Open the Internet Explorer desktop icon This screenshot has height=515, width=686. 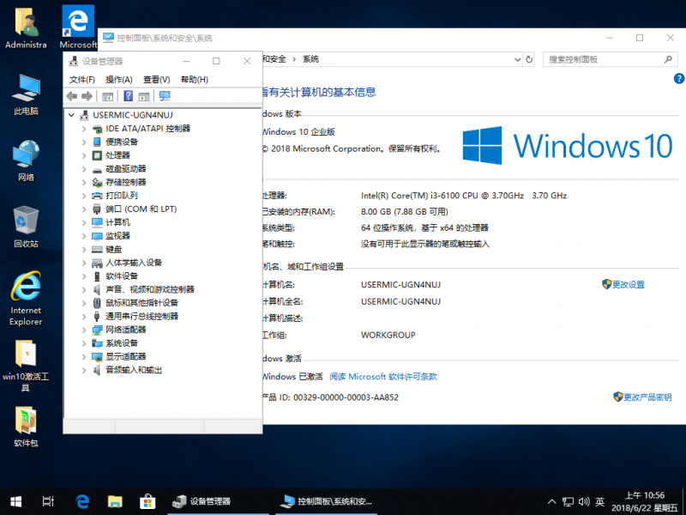click(x=27, y=299)
